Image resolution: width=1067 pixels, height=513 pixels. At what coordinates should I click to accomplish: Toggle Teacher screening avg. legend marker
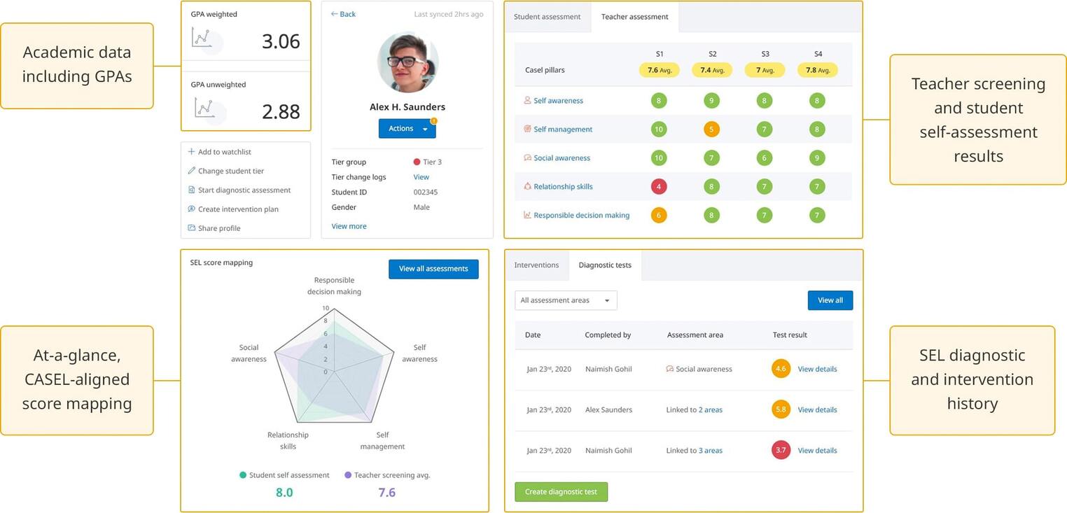348,475
